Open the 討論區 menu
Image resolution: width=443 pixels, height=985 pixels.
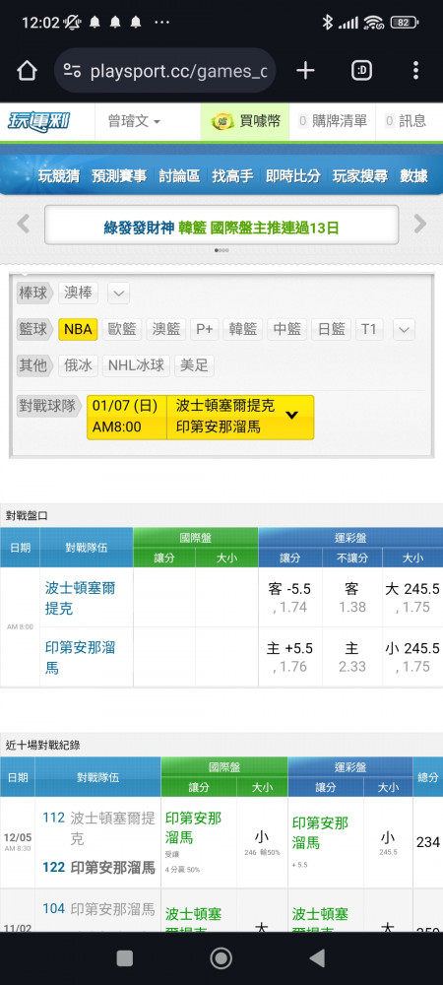pos(179,176)
